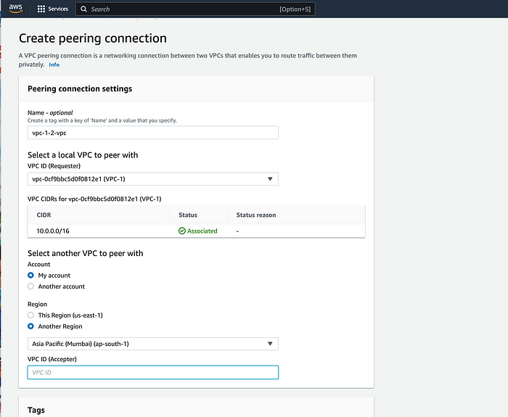Click the AWS logo icon

point(15,9)
